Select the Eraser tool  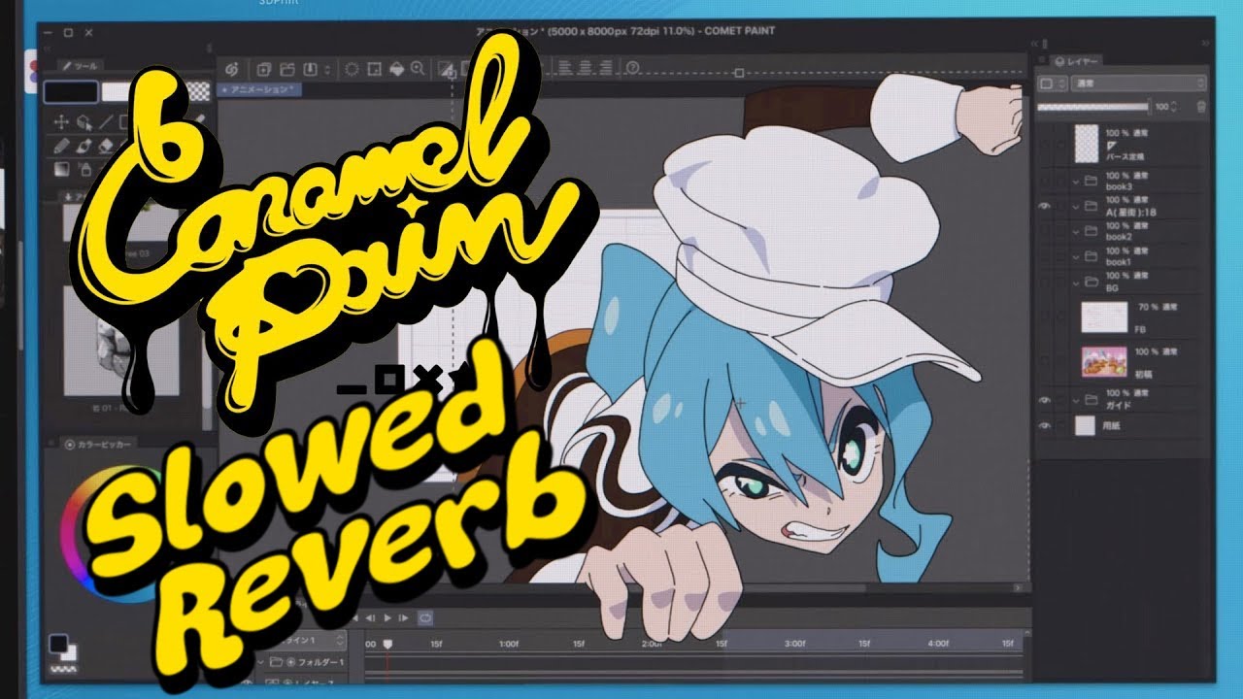point(108,146)
